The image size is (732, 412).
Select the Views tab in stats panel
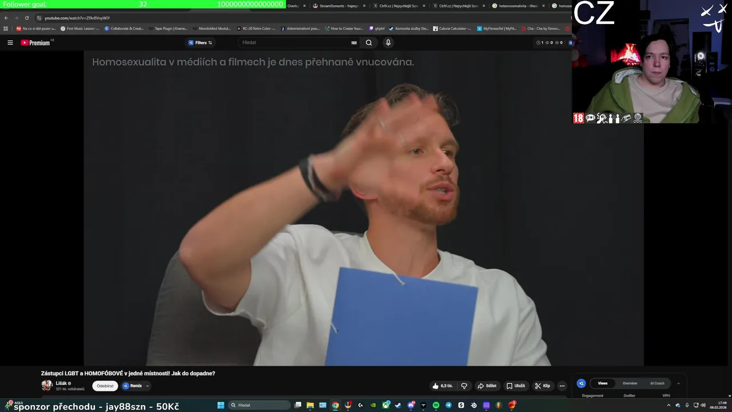(603, 383)
